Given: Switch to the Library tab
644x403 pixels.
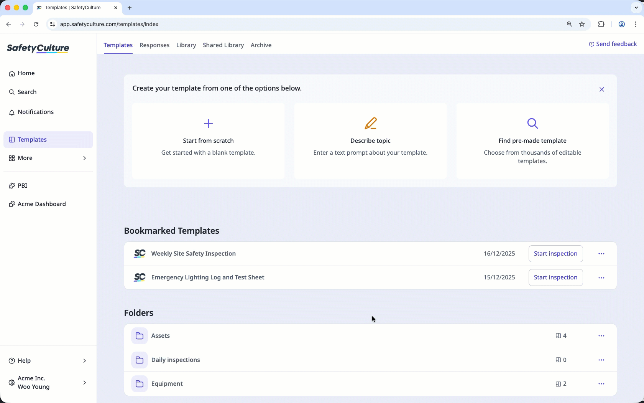Looking at the screenshot, I should point(186,45).
